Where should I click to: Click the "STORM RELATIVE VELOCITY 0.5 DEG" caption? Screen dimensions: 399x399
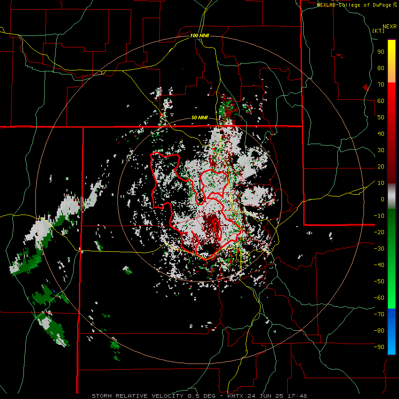153,396
